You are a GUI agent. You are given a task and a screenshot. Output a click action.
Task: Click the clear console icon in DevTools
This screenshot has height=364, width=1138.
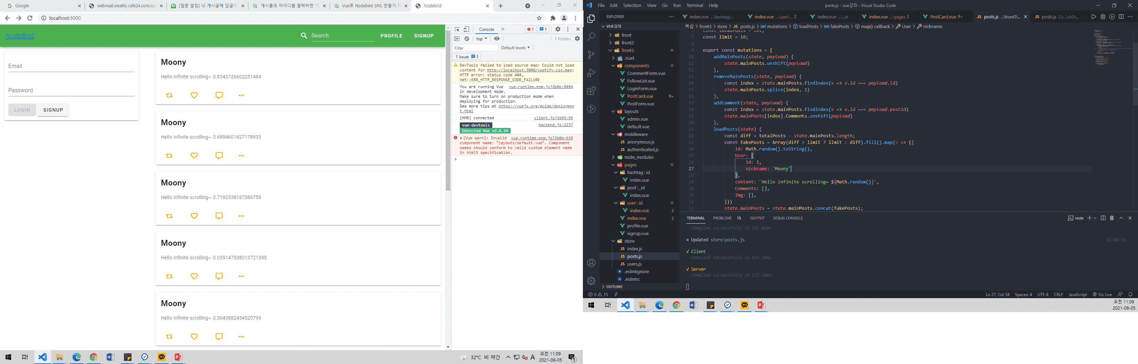(x=467, y=39)
